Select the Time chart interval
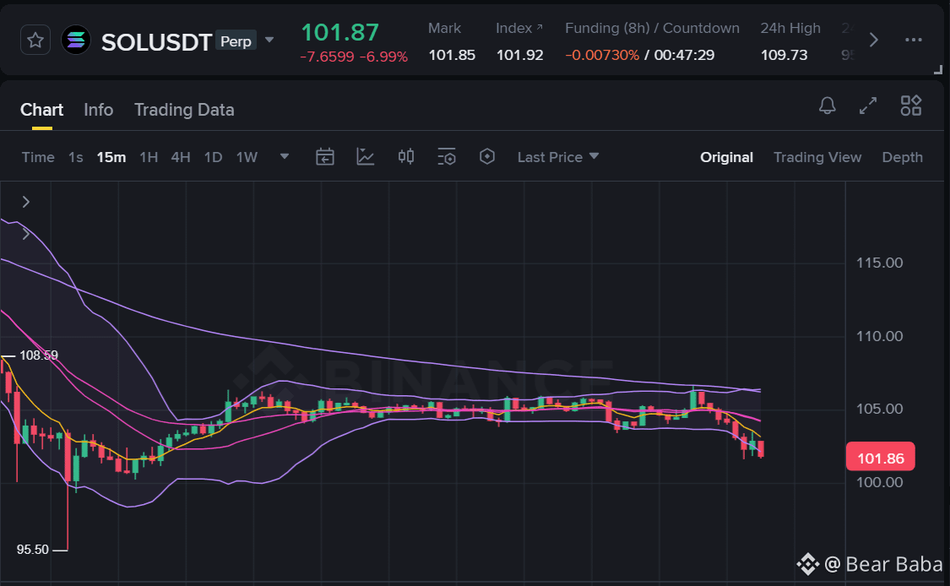The width and height of the screenshot is (950, 586). click(38, 158)
